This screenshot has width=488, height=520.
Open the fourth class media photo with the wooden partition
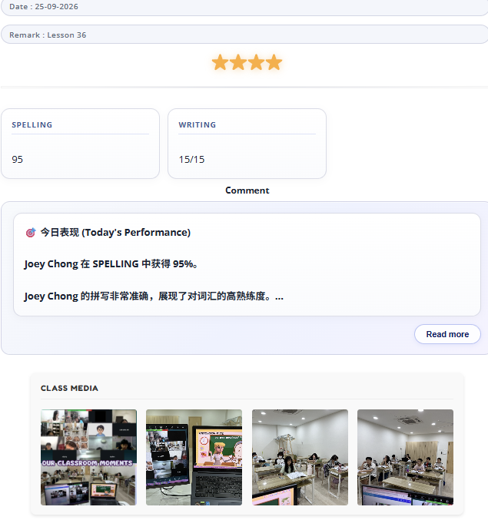point(405,457)
